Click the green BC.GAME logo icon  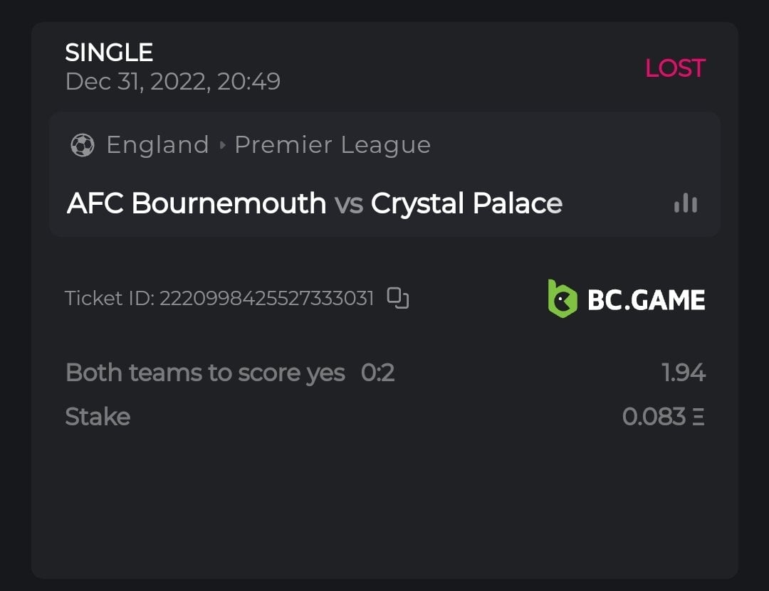[563, 299]
